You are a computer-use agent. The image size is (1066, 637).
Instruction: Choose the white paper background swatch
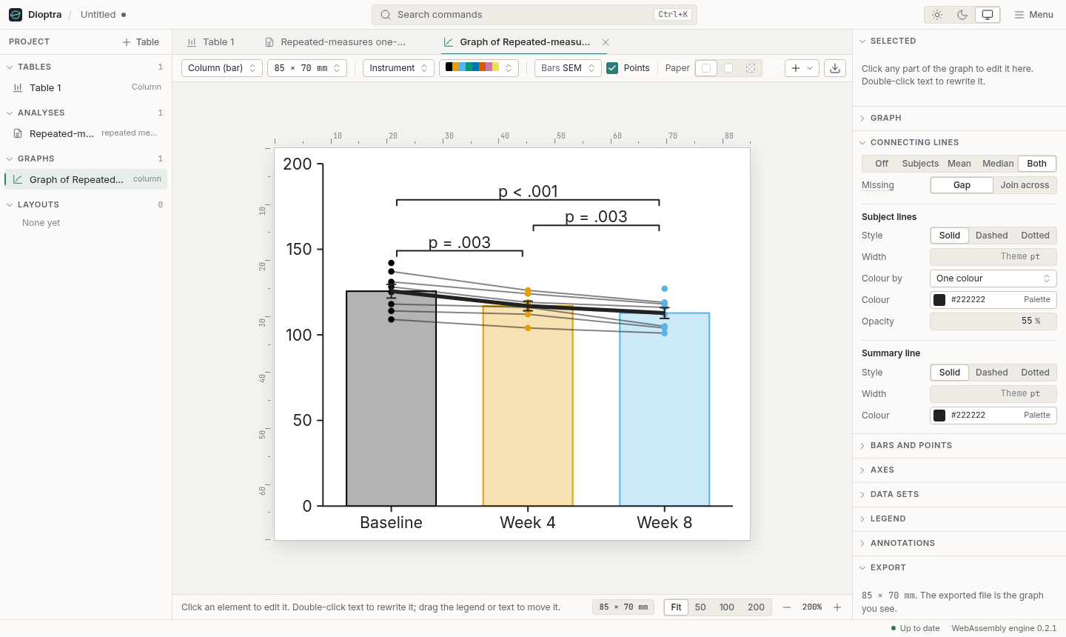(706, 68)
